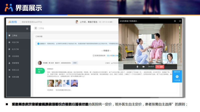The width and height of the screenshot is (200, 112).
Task: Click the green 就诊号 15 badge
Action: [x=40, y=71]
